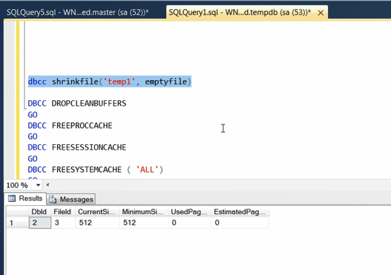391x275 pixels.
Task: Click the highlighted dbcc shrinkfile statement
Action: tap(110, 81)
